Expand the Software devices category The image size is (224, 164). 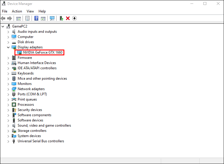pyautogui.click(x=8, y=121)
